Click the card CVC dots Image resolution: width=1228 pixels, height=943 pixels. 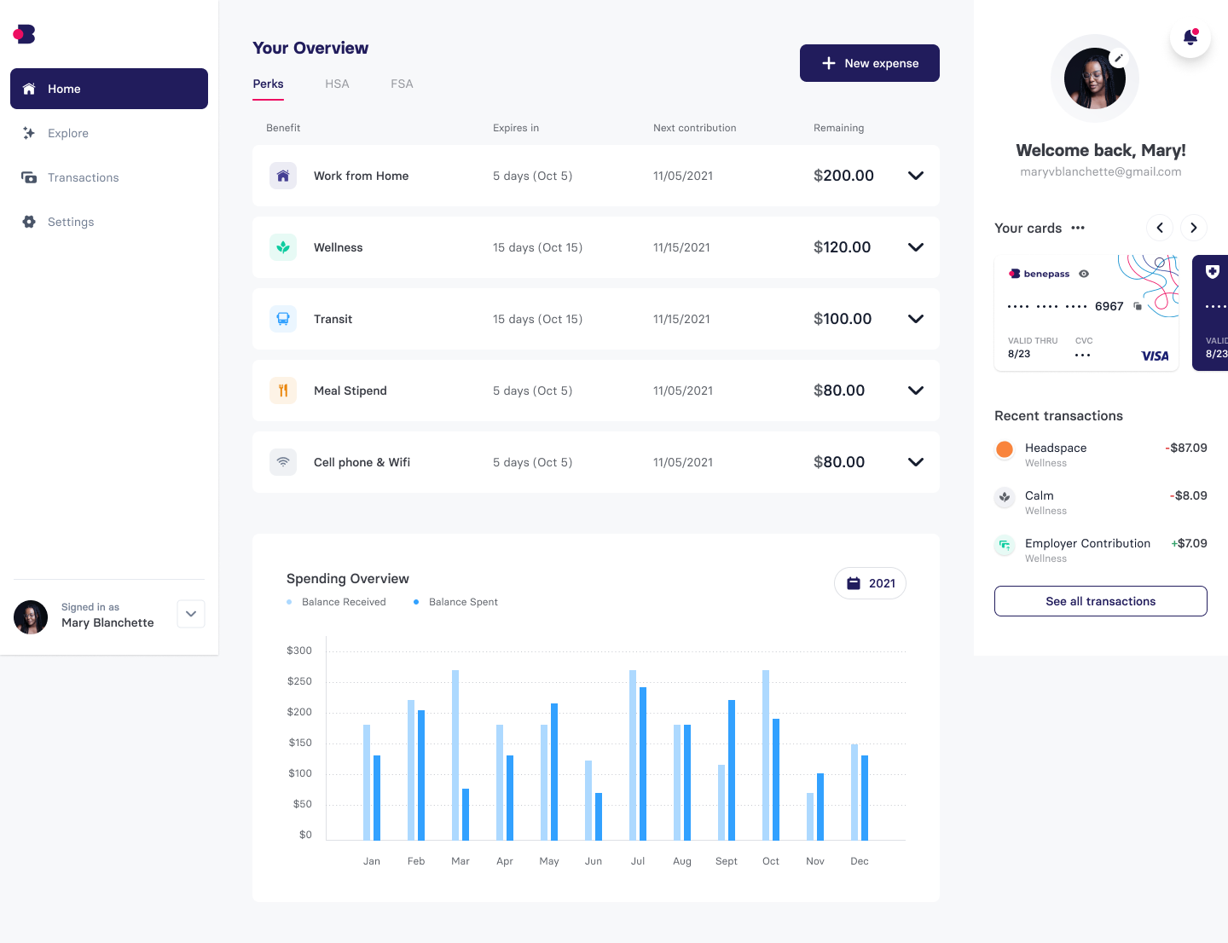pos(1082,355)
